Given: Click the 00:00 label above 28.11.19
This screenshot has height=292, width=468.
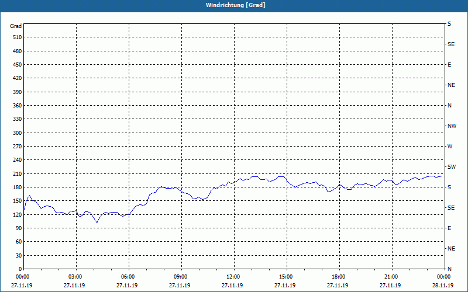Looking at the screenshot, I should (444, 277).
